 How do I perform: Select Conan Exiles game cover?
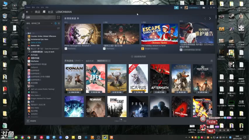pos(74,79)
